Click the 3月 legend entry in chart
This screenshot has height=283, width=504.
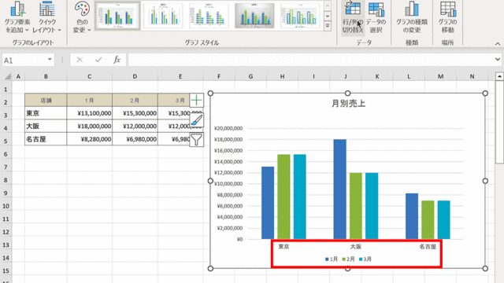point(365,259)
